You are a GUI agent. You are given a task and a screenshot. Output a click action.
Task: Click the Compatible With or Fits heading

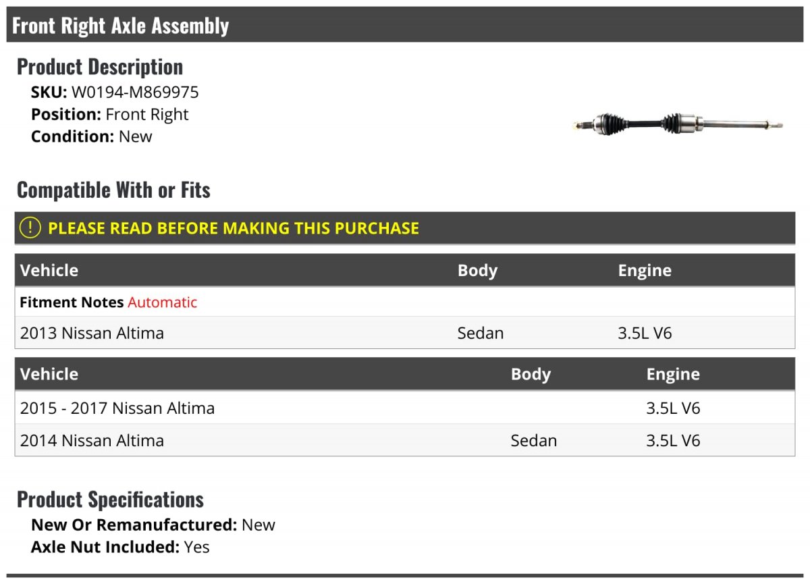pyautogui.click(x=113, y=190)
